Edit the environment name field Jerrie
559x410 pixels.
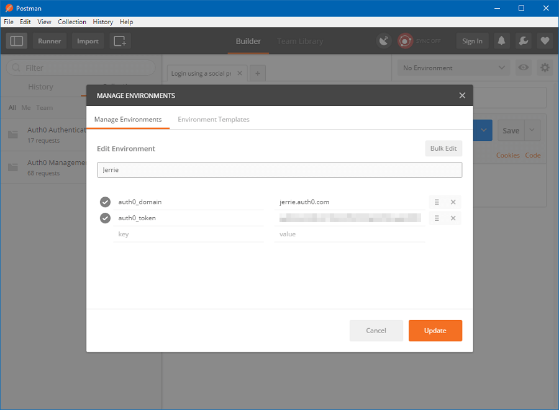point(279,170)
